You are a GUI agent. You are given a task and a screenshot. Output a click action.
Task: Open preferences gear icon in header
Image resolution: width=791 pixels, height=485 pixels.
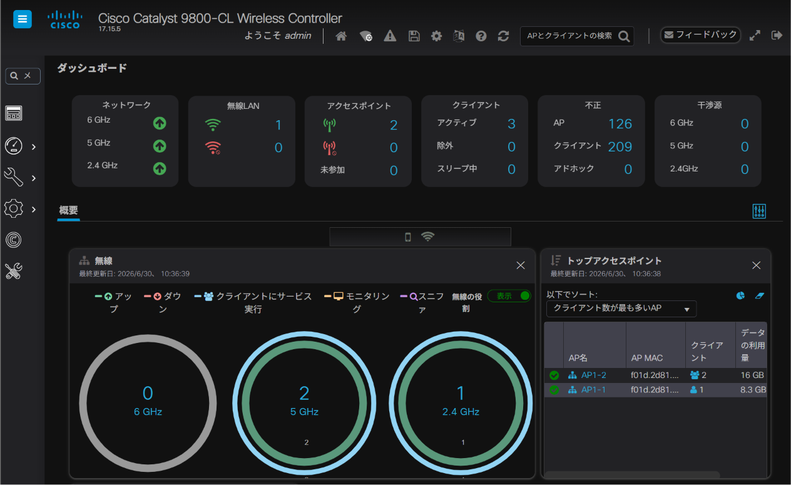(437, 36)
